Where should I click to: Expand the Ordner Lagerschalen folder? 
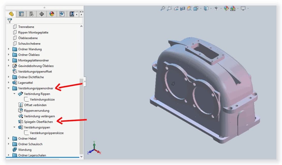(9, 155)
